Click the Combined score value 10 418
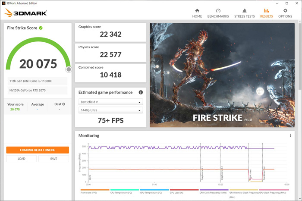 tap(110, 75)
